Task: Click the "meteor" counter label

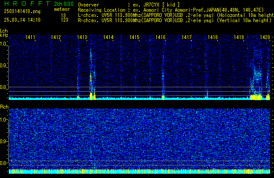Action: tap(62, 9)
